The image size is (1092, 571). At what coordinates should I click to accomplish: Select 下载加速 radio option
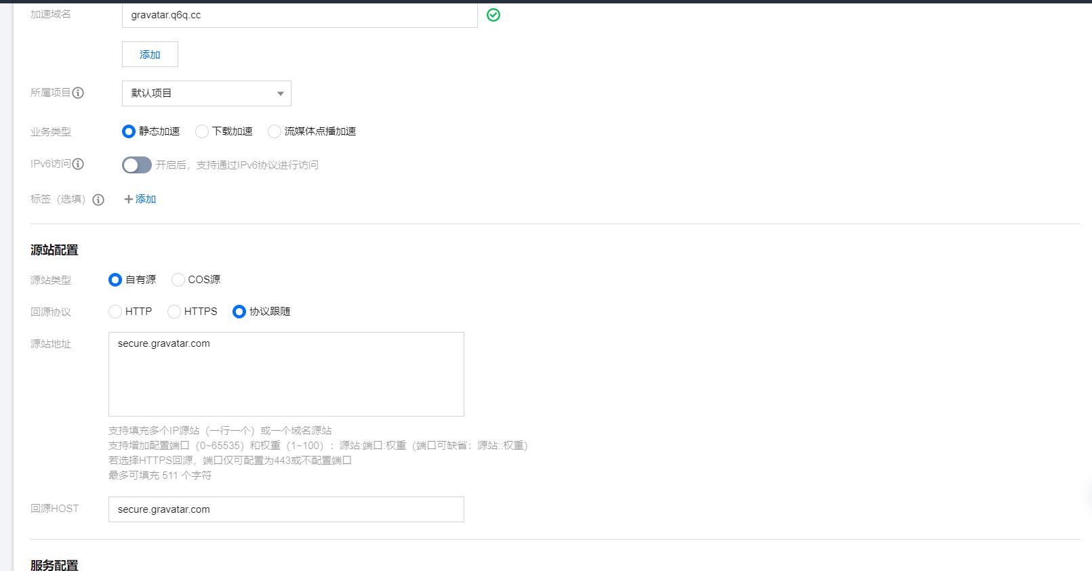(x=202, y=131)
